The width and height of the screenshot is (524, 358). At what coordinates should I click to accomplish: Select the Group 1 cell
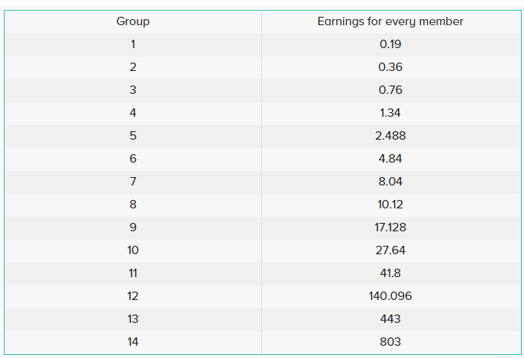[x=133, y=44]
